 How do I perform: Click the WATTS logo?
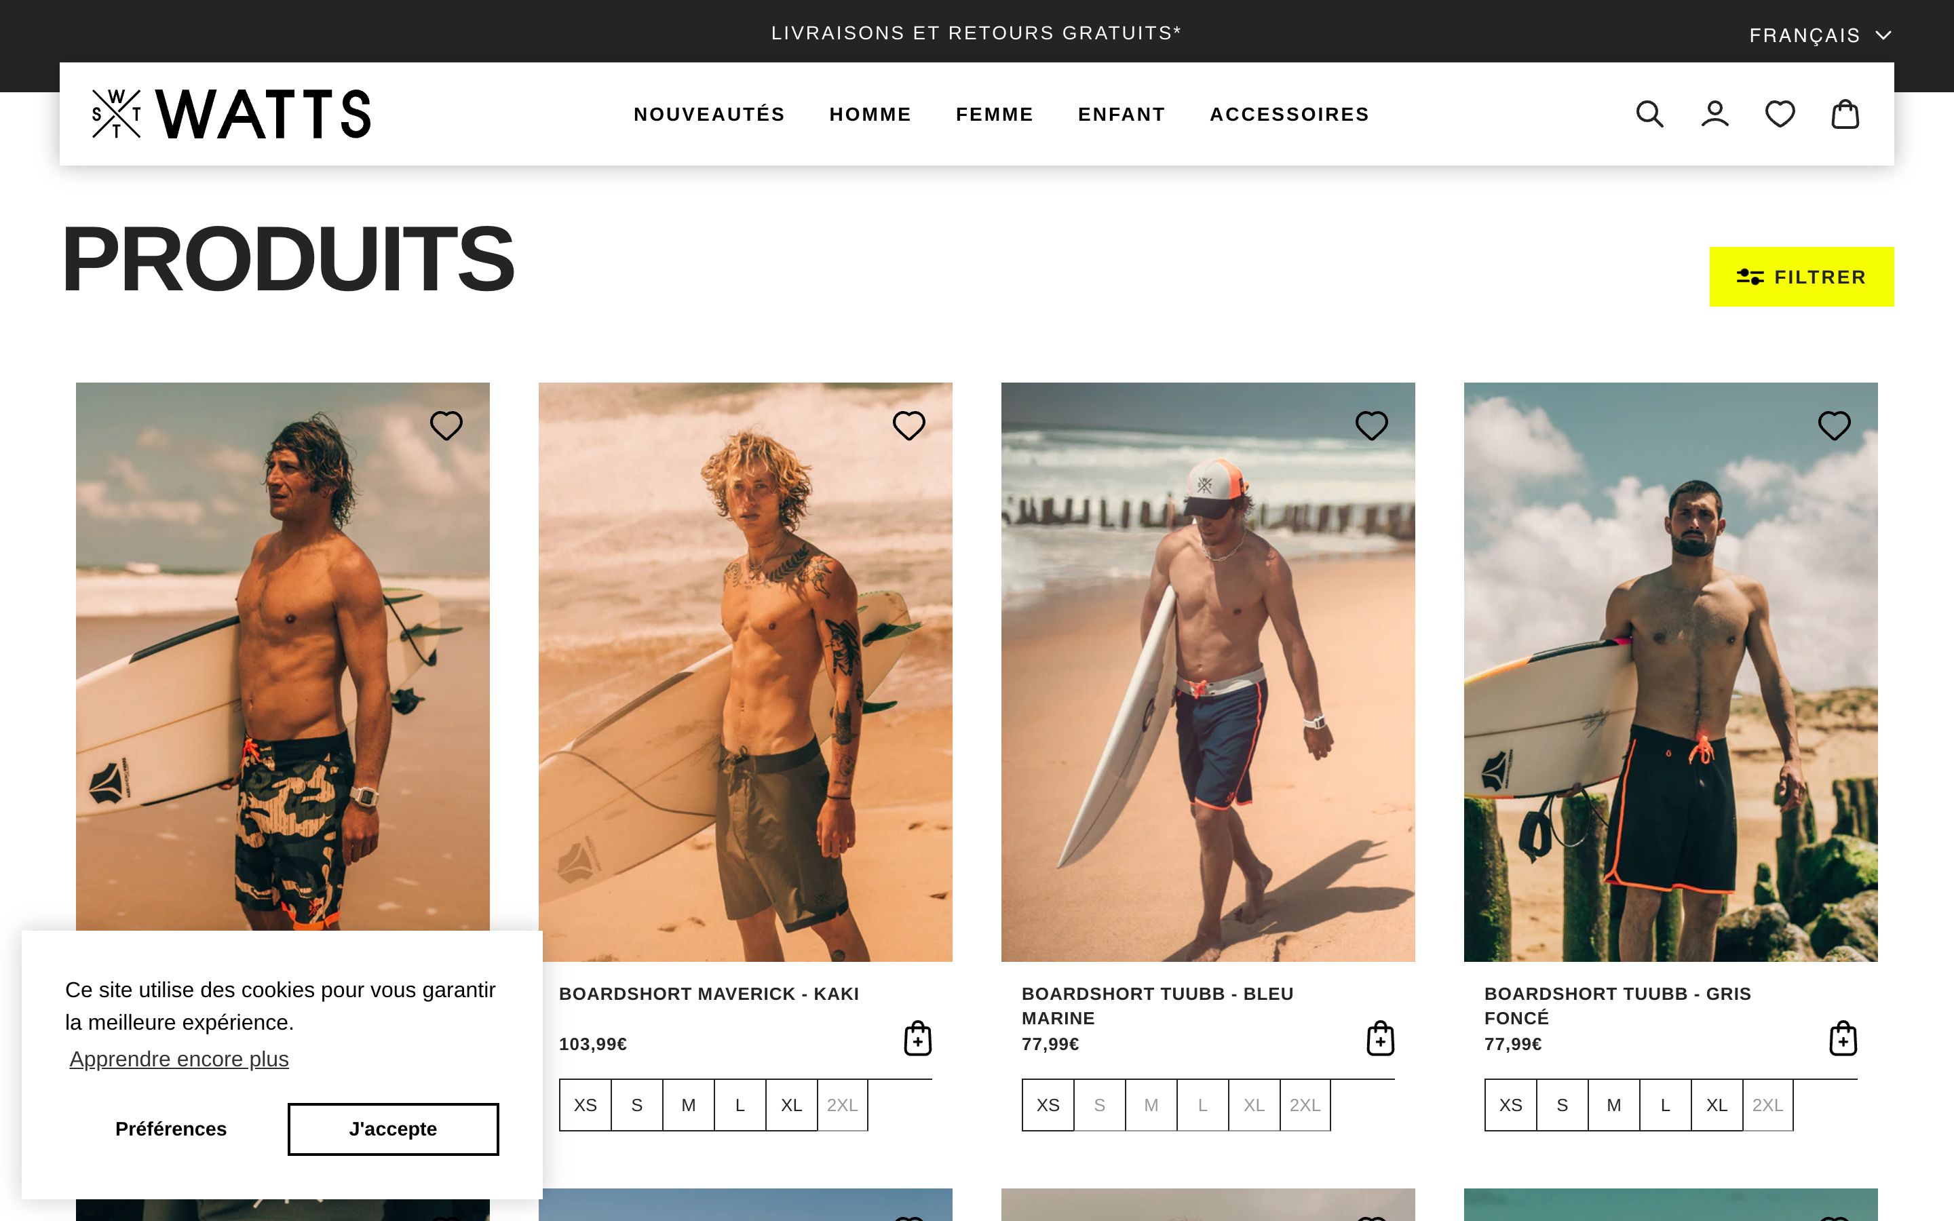click(231, 114)
